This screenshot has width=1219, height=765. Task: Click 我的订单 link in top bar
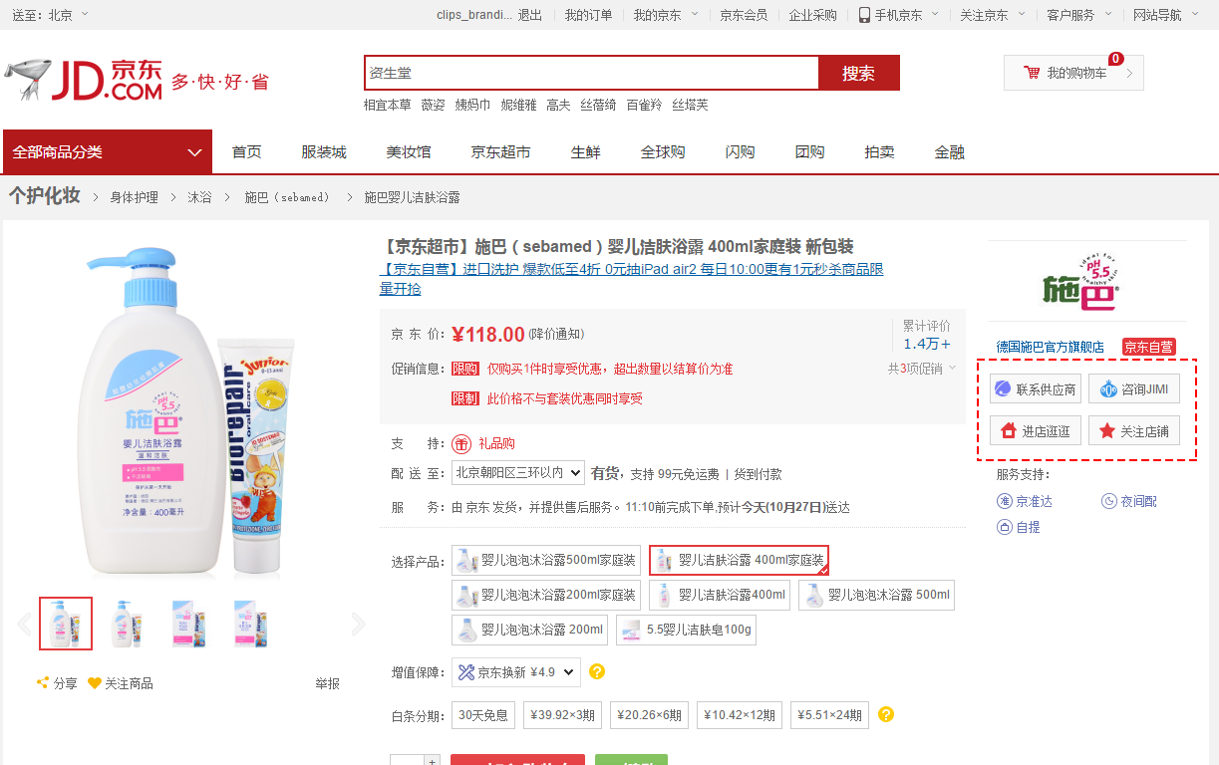[x=588, y=15]
